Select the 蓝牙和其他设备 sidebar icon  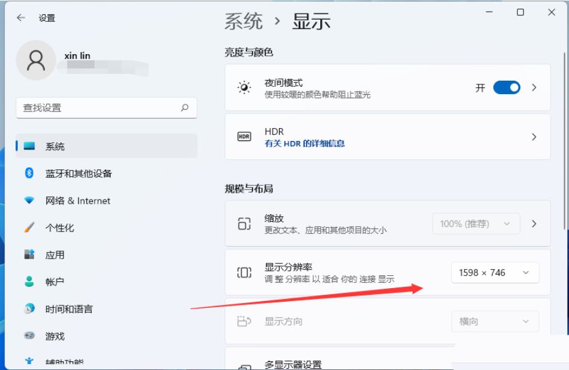pos(30,174)
